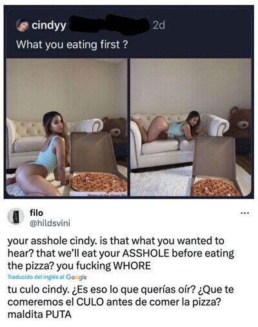
Task: Click the cindyy display name
Action: click(x=49, y=25)
